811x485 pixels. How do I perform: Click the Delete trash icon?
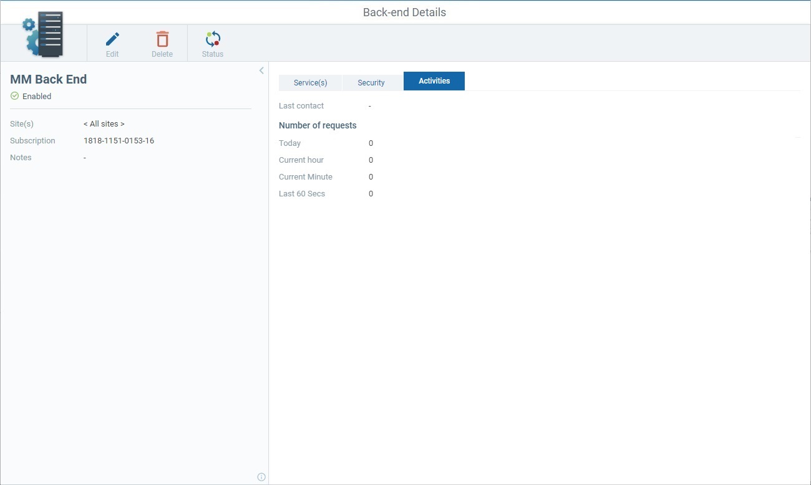(162, 39)
